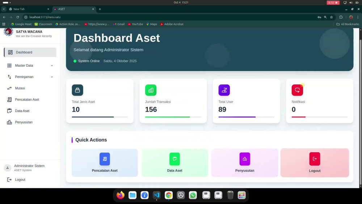Launch Firefox from the dock
Image resolution: width=362 pixels, height=204 pixels.
[x=121, y=195]
